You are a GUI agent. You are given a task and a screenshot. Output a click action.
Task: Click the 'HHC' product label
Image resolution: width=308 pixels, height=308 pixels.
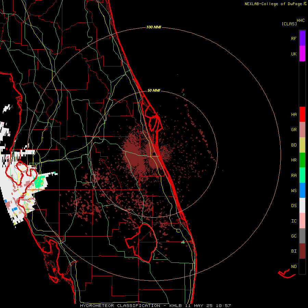tap(301, 21)
